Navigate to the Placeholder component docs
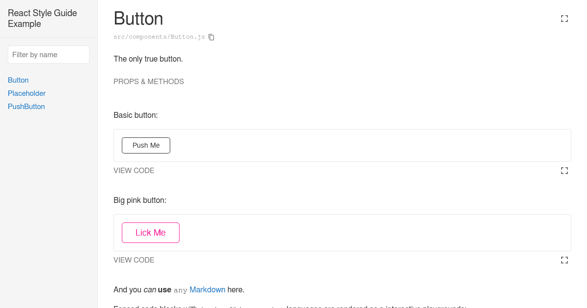The image size is (587, 308). tap(26, 93)
